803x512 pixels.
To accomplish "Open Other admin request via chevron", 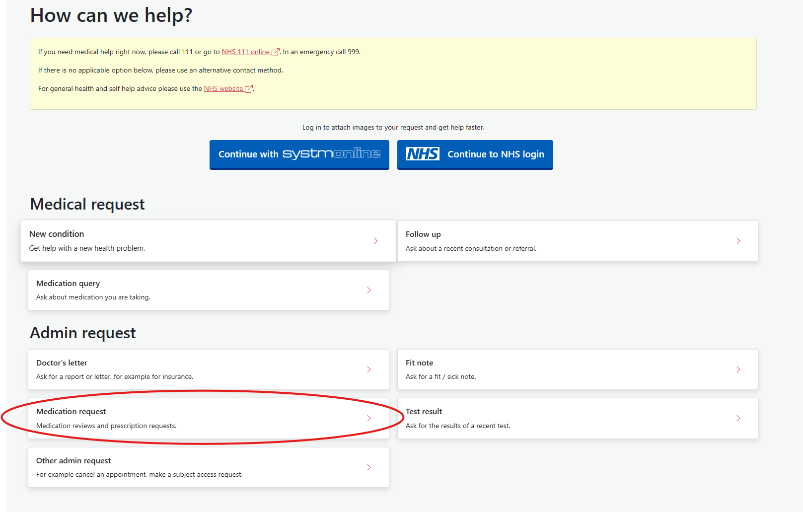I will (368, 467).
